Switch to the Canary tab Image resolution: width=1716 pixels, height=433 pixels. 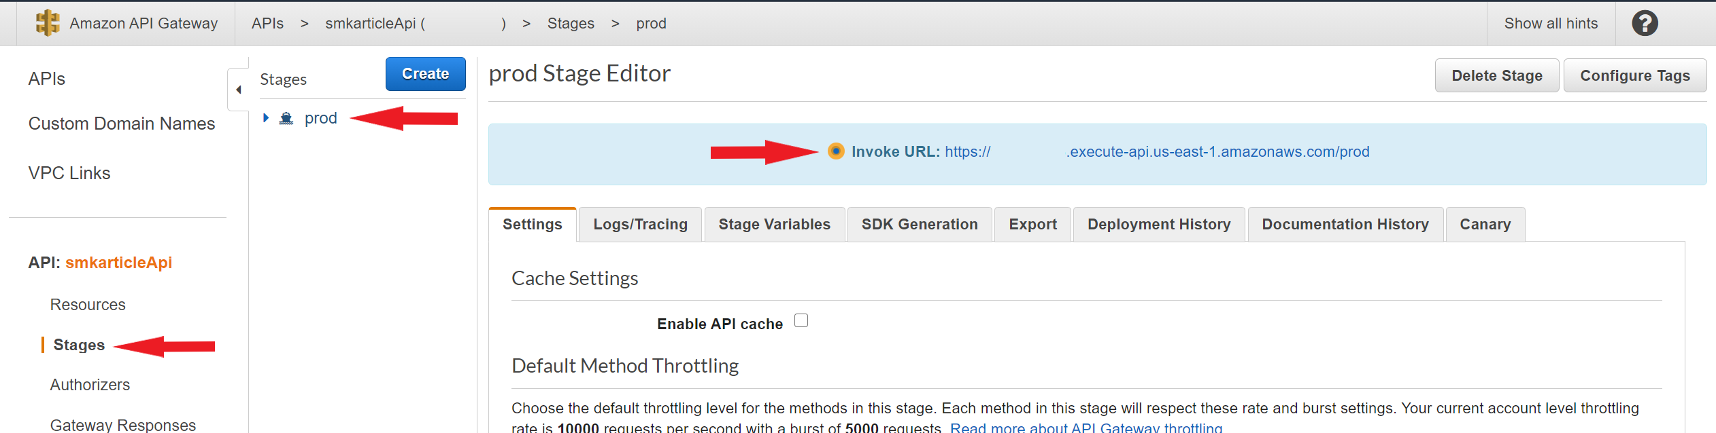coord(1485,225)
